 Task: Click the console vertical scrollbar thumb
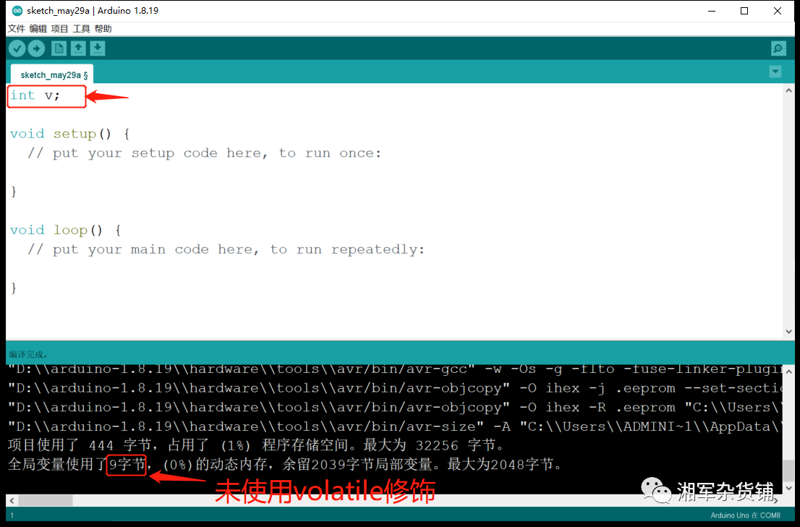(x=788, y=471)
